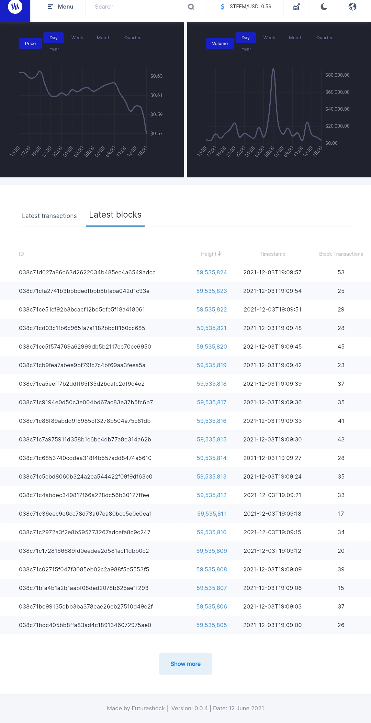The width and height of the screenshot is (371, 723).
Task: Click Made by Futureshock footer text
Action: point(136,708)
